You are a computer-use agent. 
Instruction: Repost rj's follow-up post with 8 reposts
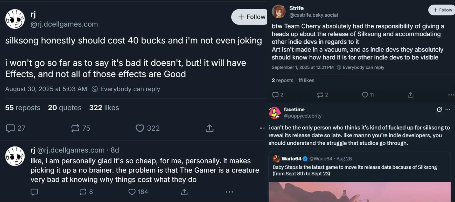83,192
